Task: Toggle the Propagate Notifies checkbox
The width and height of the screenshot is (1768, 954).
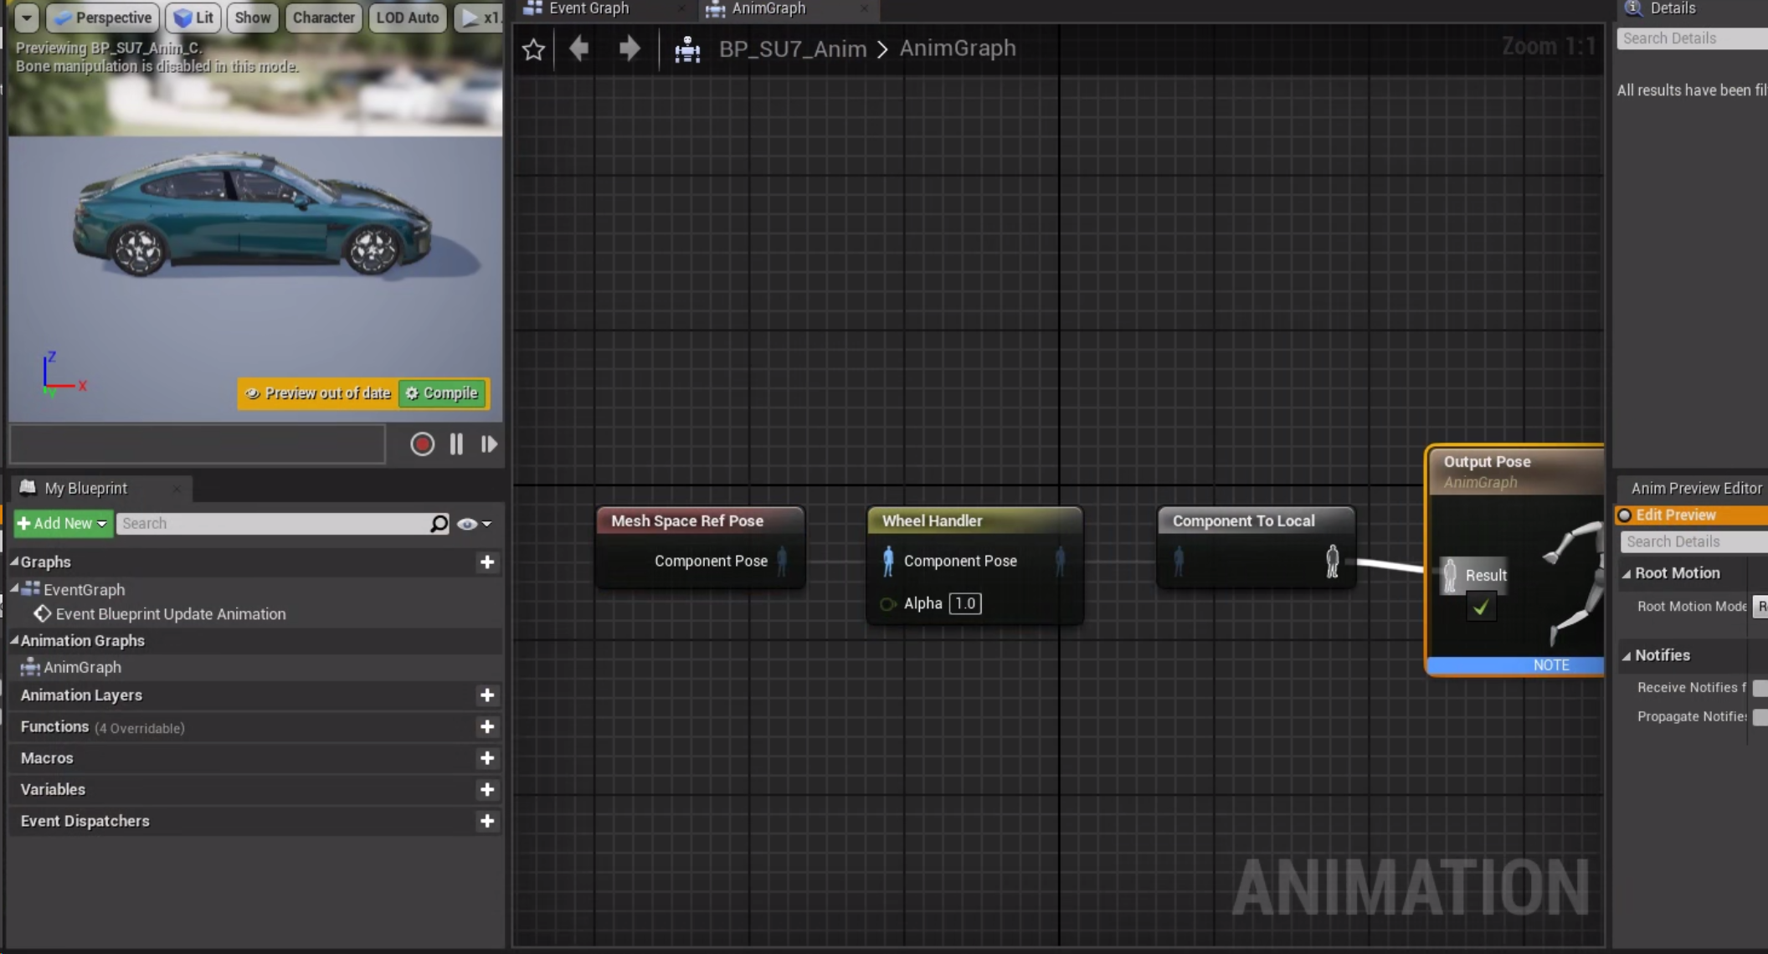Action: pyautogui.click(x=1759, y=717)
